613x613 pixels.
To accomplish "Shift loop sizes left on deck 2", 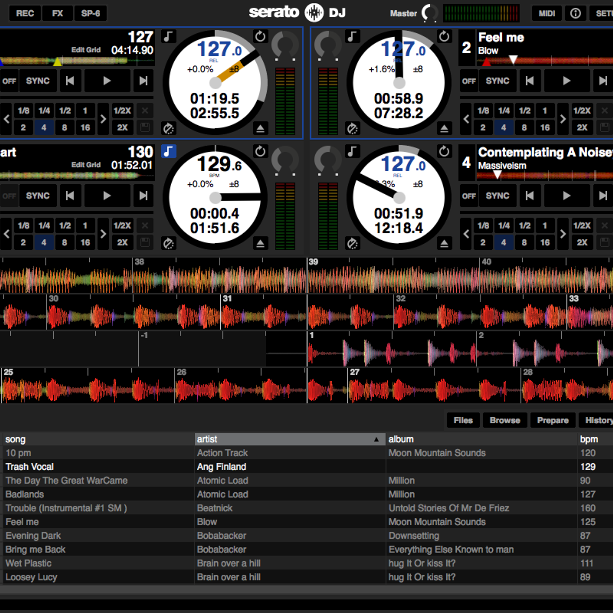I will coord(466,119).
